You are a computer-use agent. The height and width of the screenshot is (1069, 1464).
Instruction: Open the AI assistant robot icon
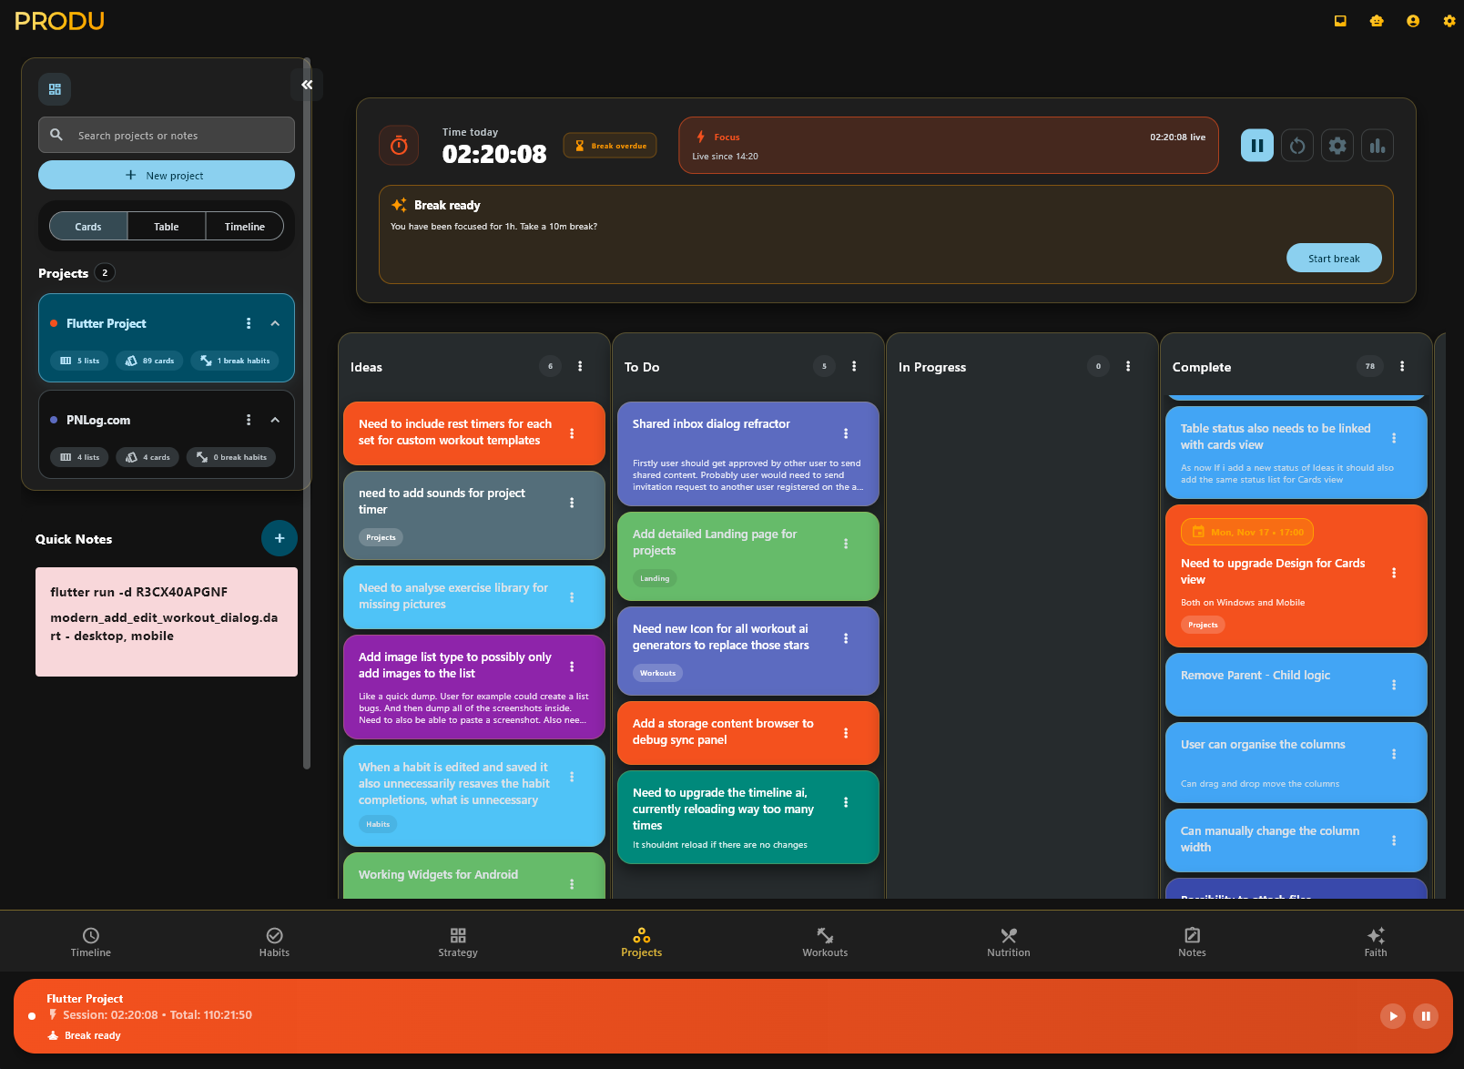tap(1376, 20)
